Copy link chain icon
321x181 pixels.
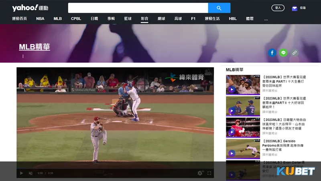tap(295, 53)
